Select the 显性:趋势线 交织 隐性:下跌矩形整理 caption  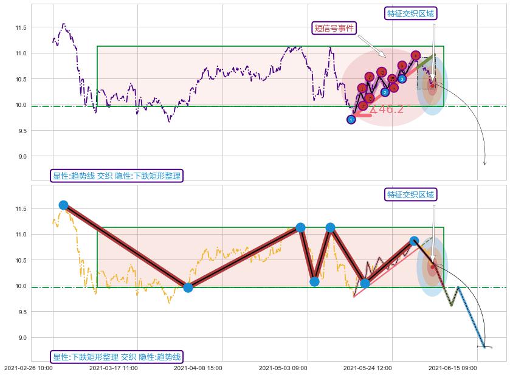tap(117, 176)
